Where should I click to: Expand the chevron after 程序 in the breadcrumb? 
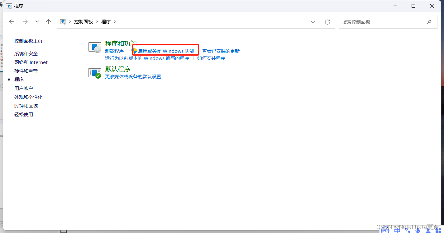[x=115, y=22]
